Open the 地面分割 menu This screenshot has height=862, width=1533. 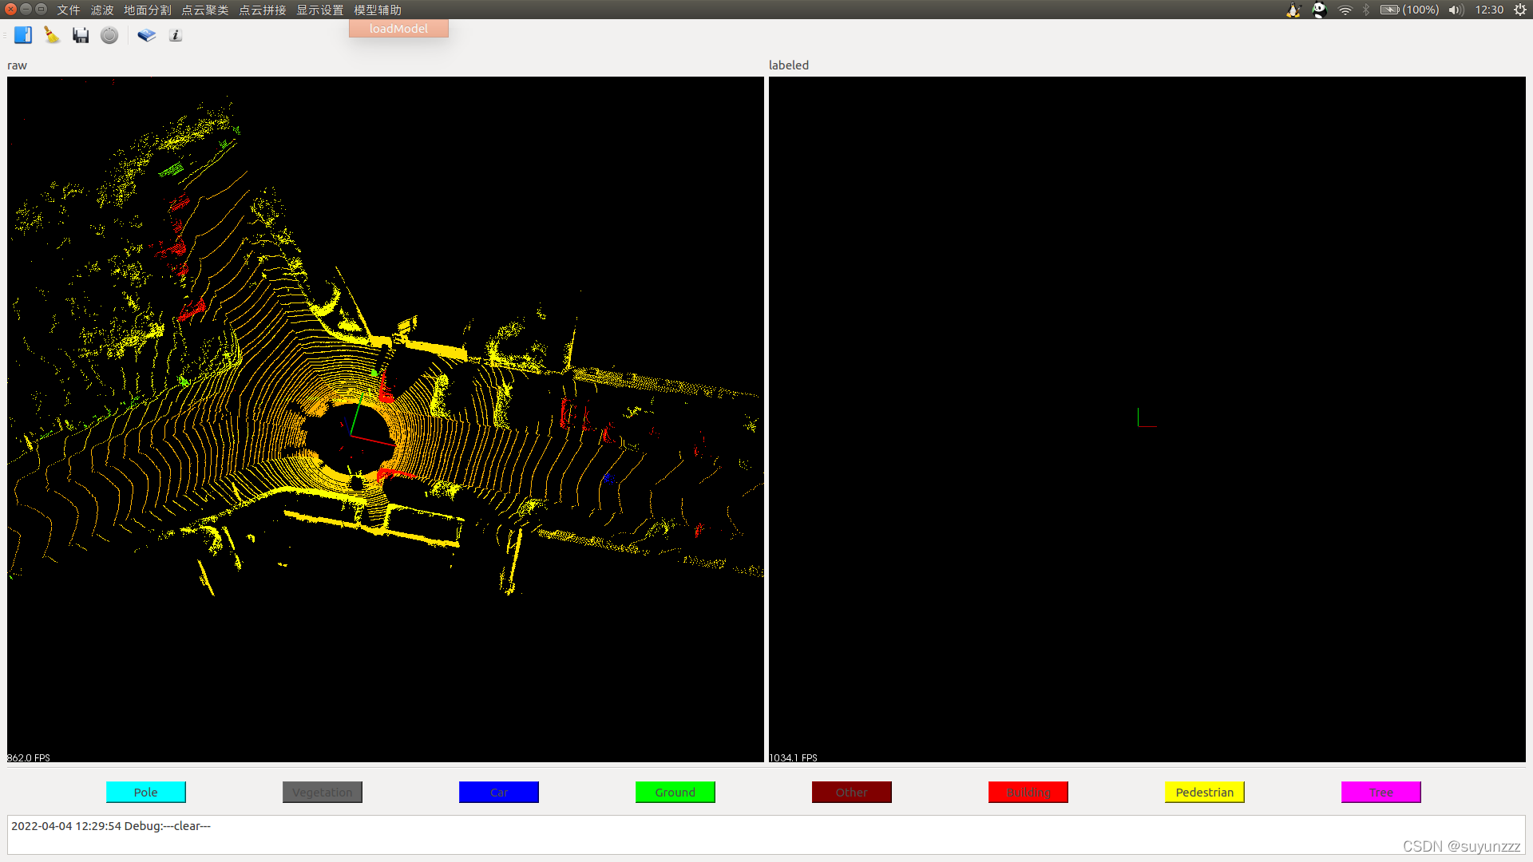coord(146,10)
